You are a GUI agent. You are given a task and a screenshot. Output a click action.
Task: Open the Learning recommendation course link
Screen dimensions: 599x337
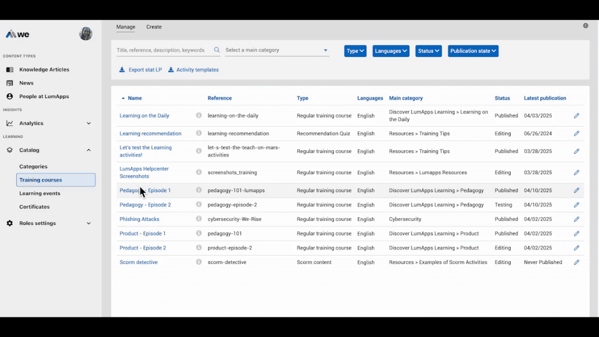click(150, 133)
